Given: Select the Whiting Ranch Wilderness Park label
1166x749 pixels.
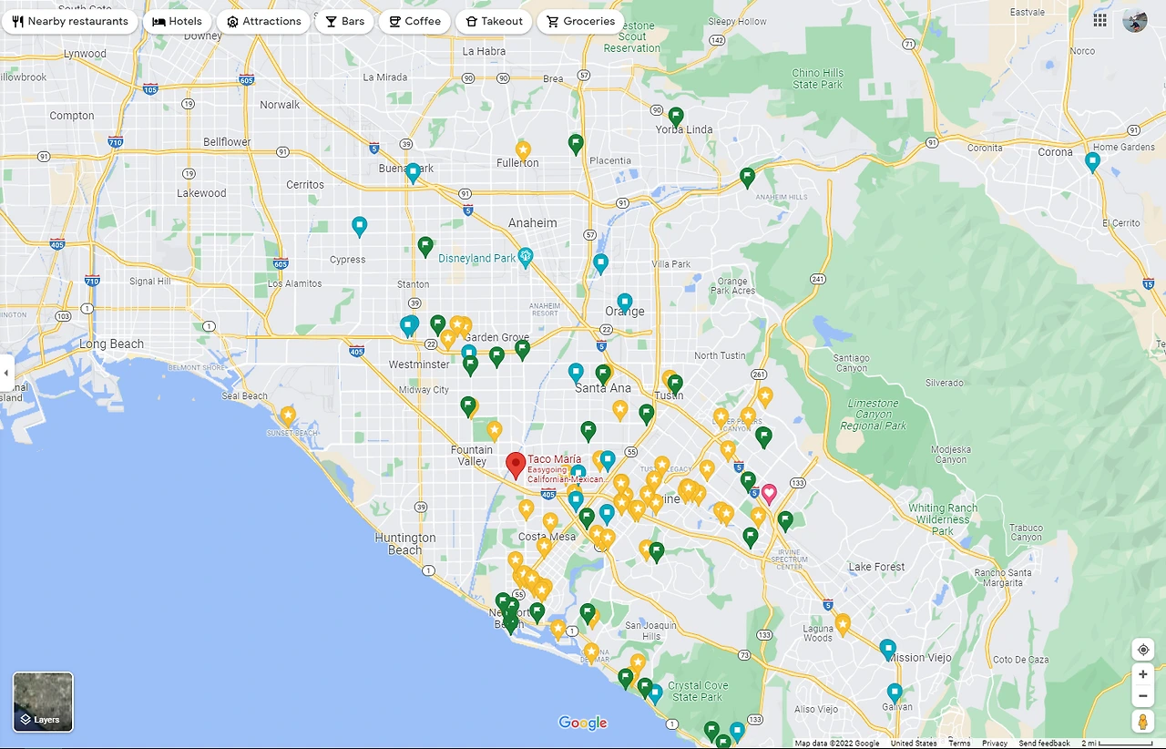Looking at the screenshot, I should point(943,519).
